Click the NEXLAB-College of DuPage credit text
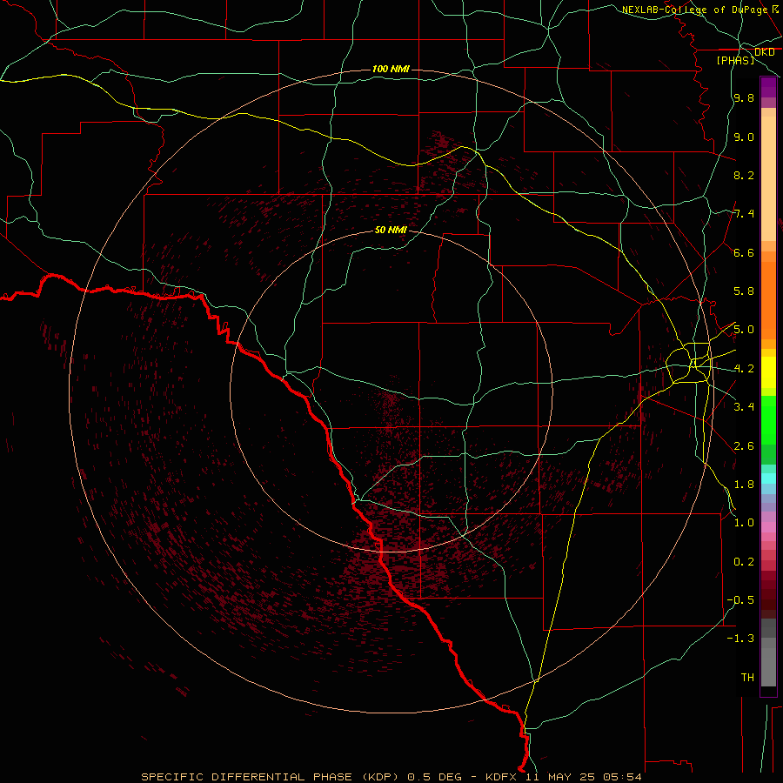 [694, 10]
